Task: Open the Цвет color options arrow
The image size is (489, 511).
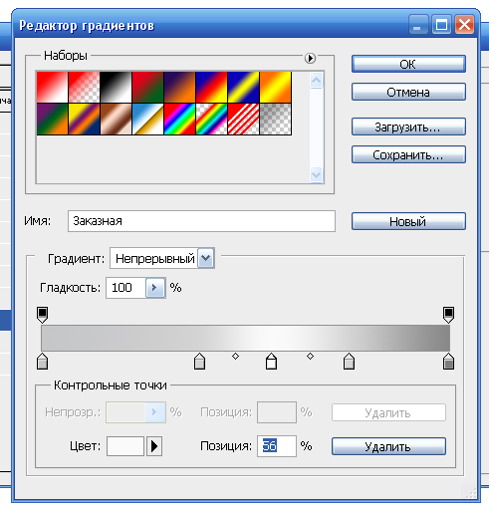Action: point(154,446)
